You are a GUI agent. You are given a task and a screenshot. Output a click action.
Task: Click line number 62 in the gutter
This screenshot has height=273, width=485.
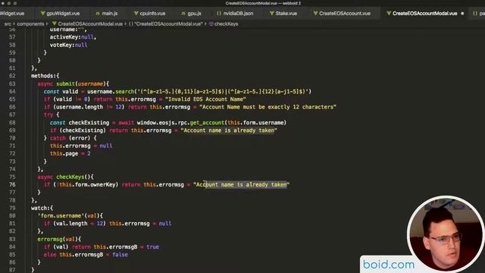click(x=12, y=76)
